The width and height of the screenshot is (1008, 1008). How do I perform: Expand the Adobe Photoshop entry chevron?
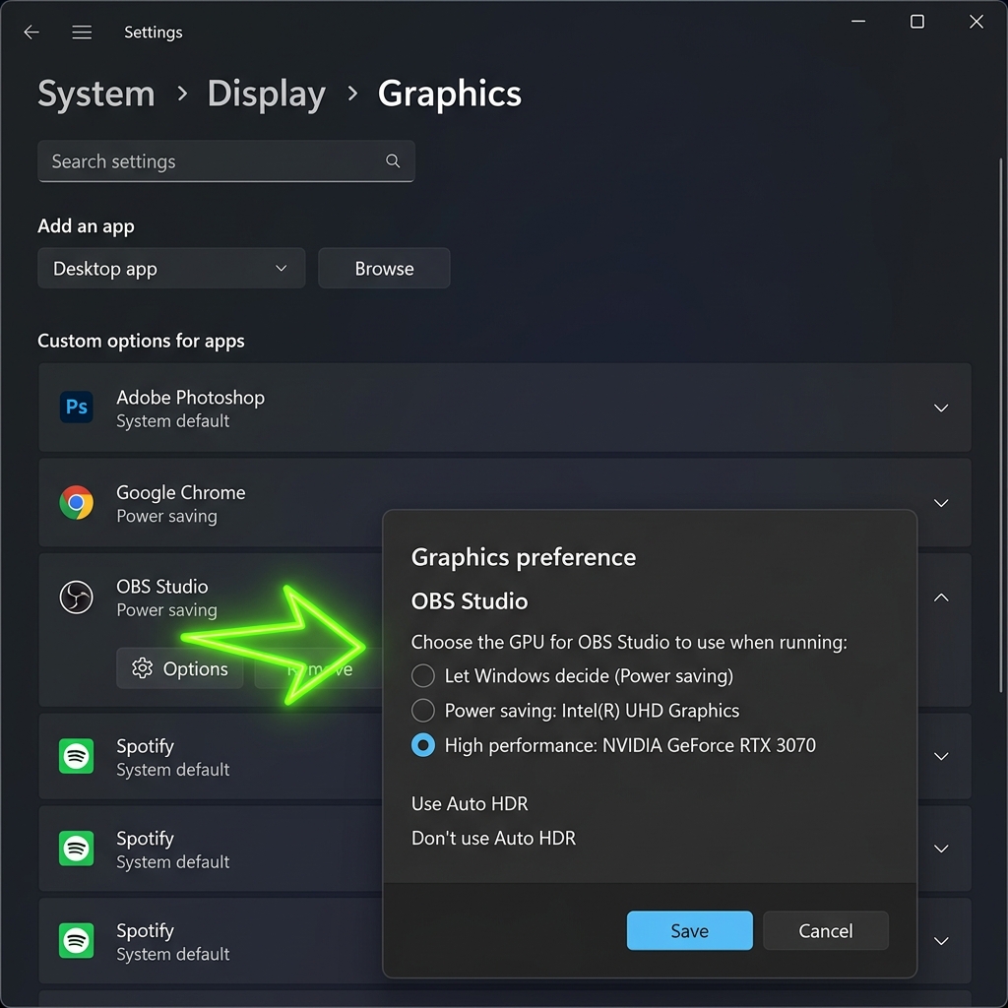941,408
